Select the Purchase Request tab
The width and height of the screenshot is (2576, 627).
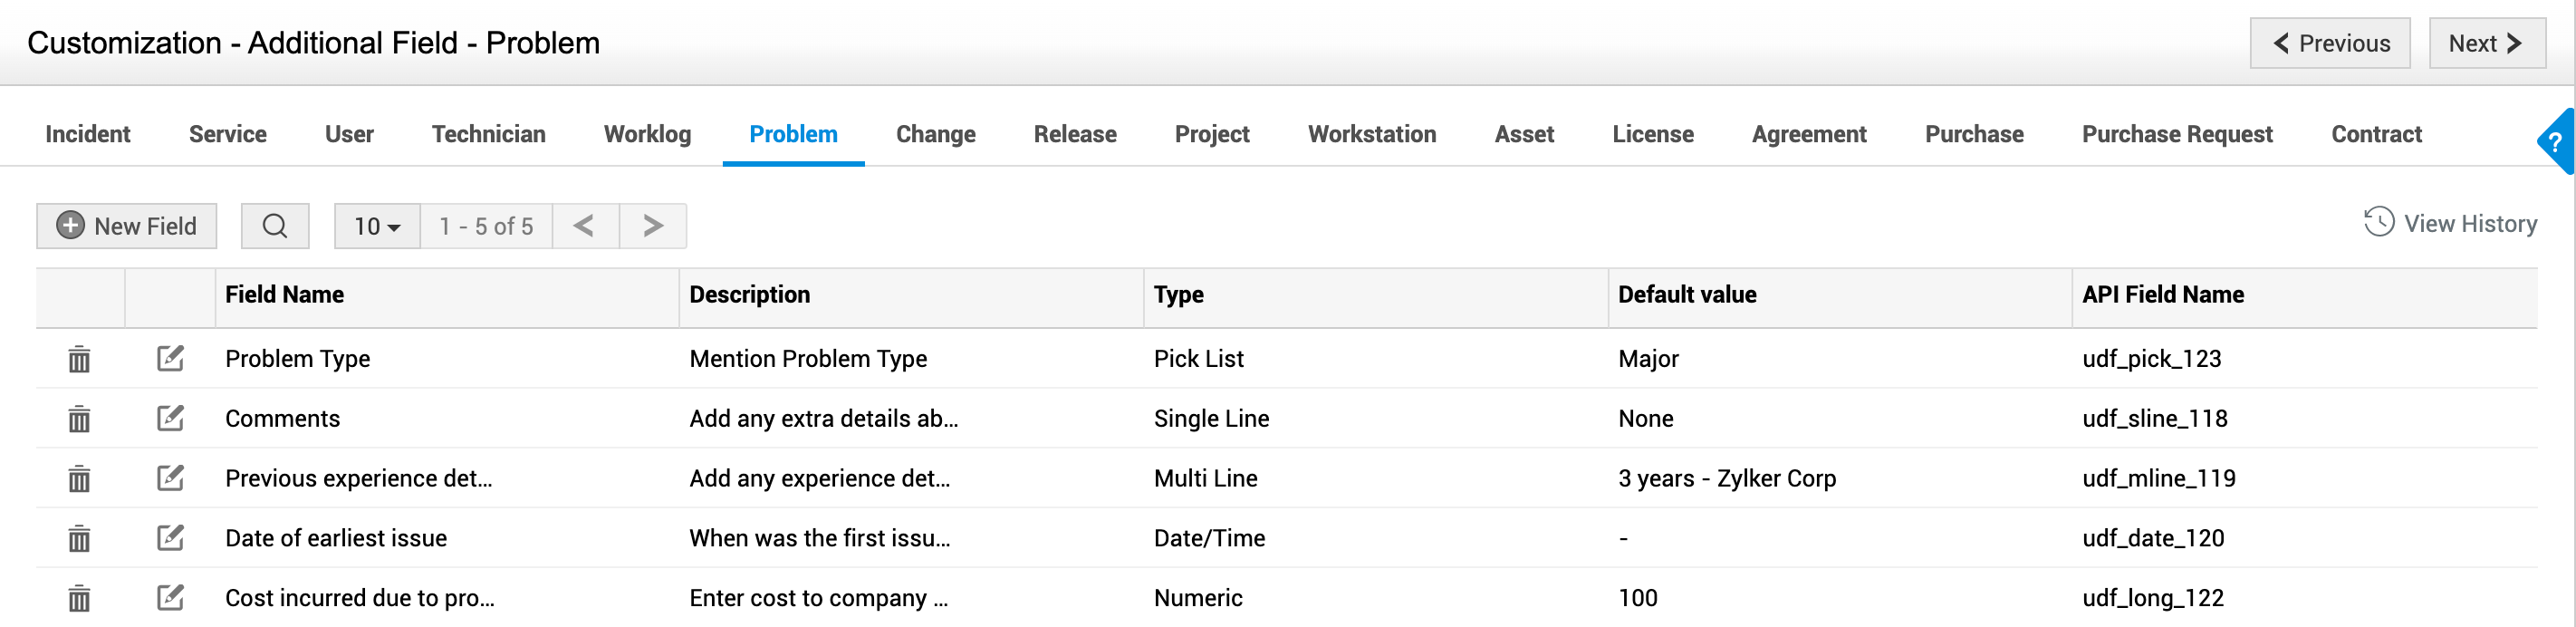tap(2177, 134)
